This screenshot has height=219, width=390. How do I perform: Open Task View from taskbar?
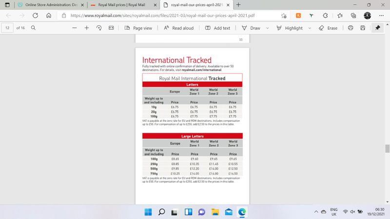(x=175, y=212)
